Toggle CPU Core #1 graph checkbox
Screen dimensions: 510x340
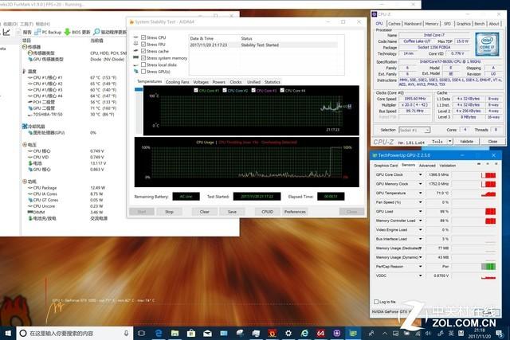(x=197, y=90)
